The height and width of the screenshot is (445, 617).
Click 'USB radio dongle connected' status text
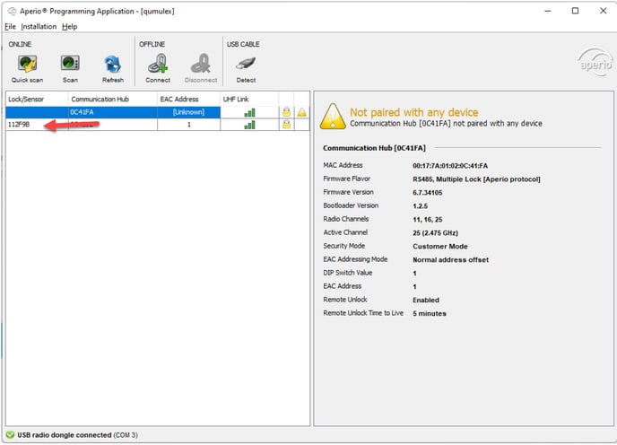[65, 435]
